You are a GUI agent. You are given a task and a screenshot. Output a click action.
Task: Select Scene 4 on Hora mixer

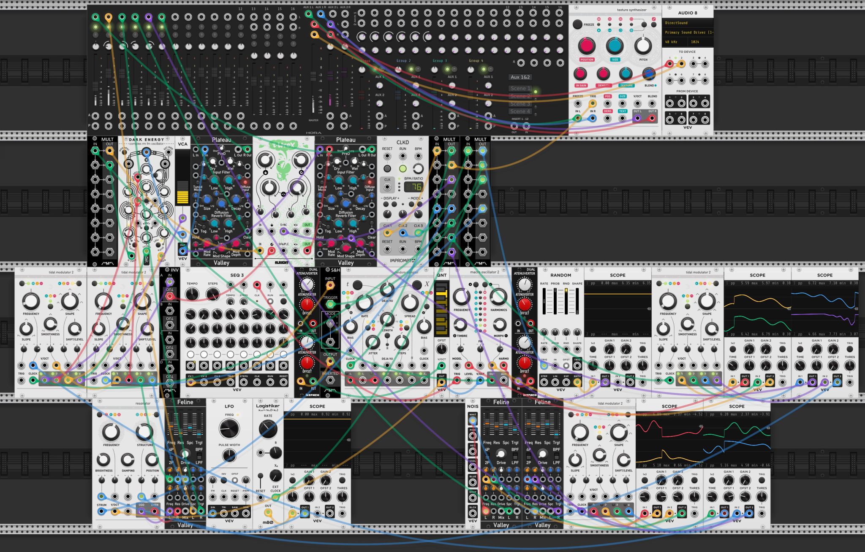[520, 111]
